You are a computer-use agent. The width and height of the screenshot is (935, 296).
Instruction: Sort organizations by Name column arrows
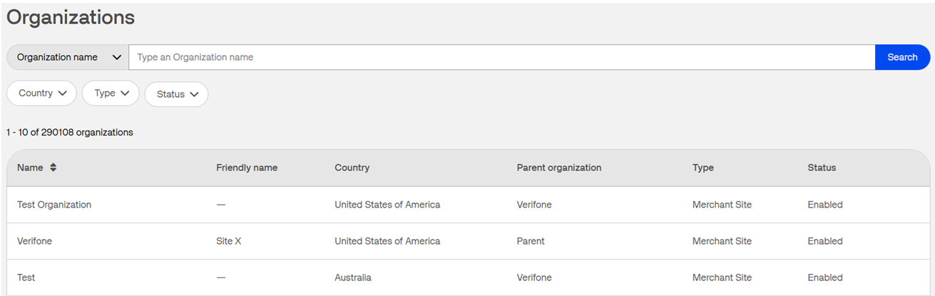[53, 168]
